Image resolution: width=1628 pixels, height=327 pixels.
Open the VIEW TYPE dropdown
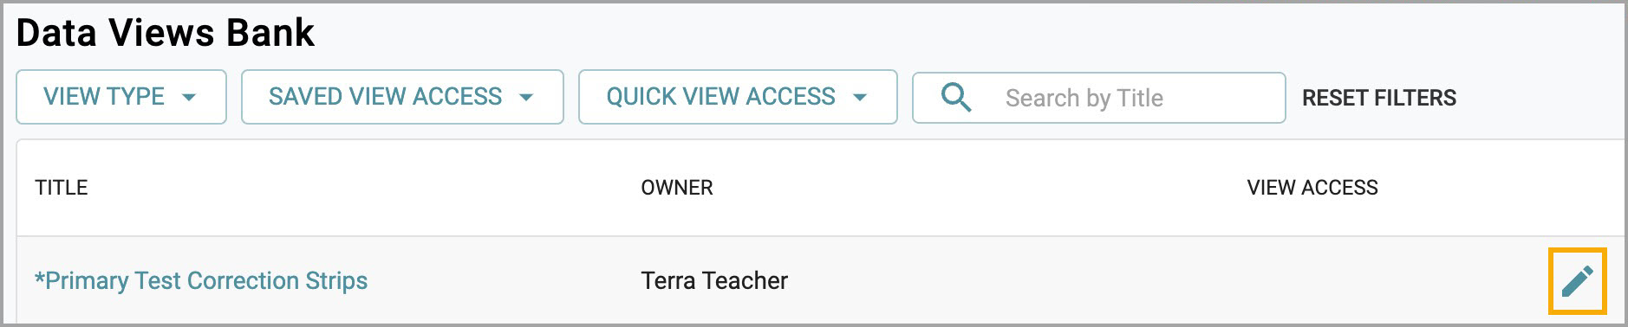tap(121, 97)
